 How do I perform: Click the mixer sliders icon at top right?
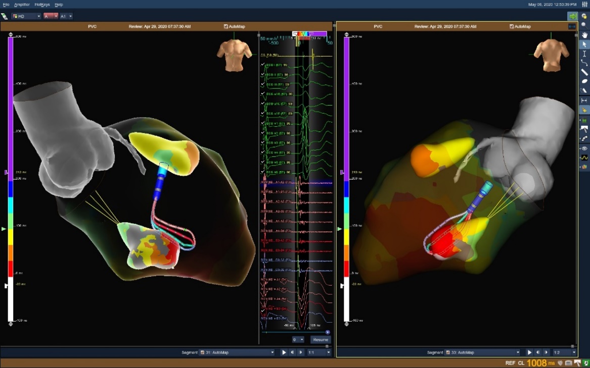[x=584, y=5]
